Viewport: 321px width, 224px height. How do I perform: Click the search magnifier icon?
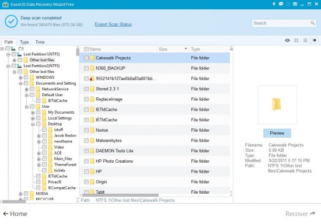[312, 23]
